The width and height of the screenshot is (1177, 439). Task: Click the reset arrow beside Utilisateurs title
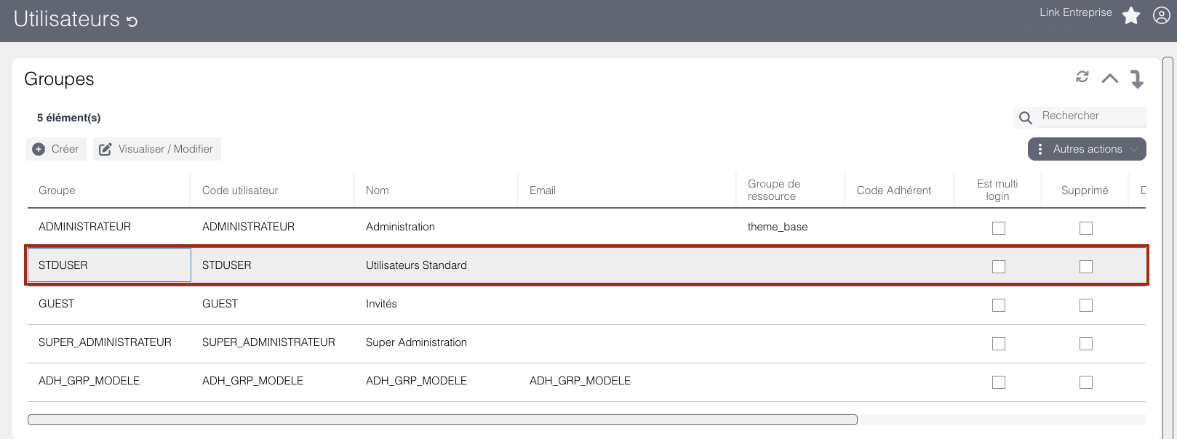click(132, 21)
